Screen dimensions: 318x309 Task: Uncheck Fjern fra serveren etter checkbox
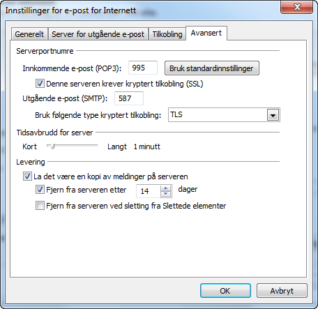40,190
